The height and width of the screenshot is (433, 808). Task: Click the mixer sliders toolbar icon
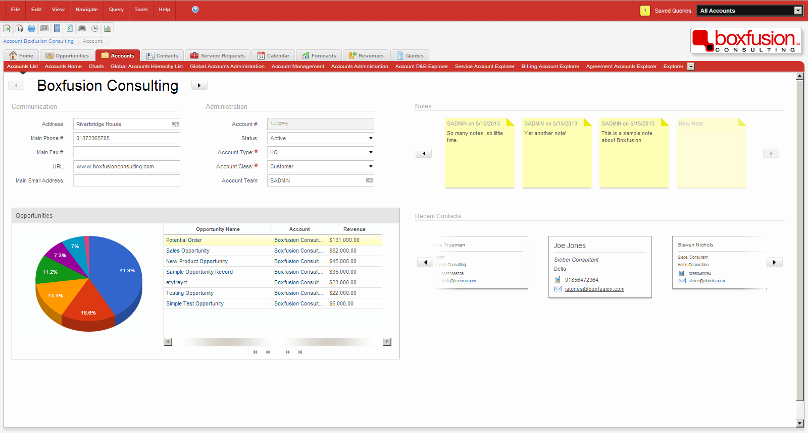tap(44, 28)
